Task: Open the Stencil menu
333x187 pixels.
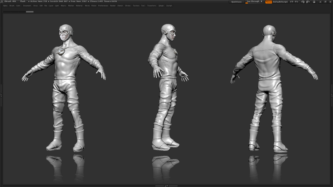Action: coord(120,6)
